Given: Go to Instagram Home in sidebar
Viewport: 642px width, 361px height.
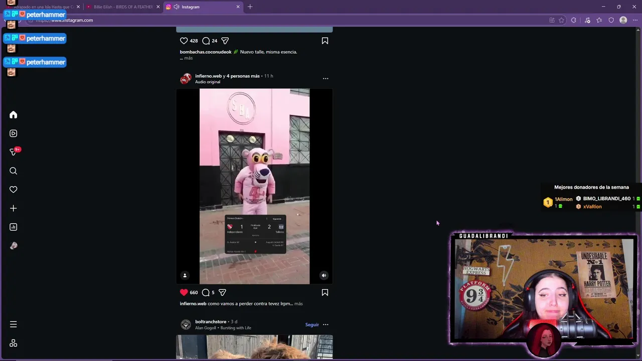Looking at the screenshot, I should click(x=14, y=115).
